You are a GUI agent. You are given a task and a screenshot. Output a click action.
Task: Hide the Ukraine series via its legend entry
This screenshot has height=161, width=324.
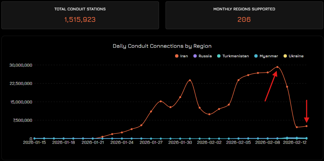coord(293,56)
